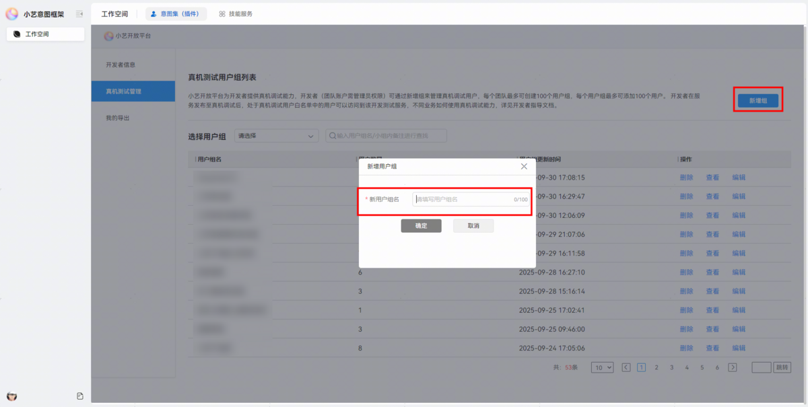The height and width of the screenshot is (407, 808).
Task: Select the 意图集（插件） tab
Action: [x=176, y=13]
